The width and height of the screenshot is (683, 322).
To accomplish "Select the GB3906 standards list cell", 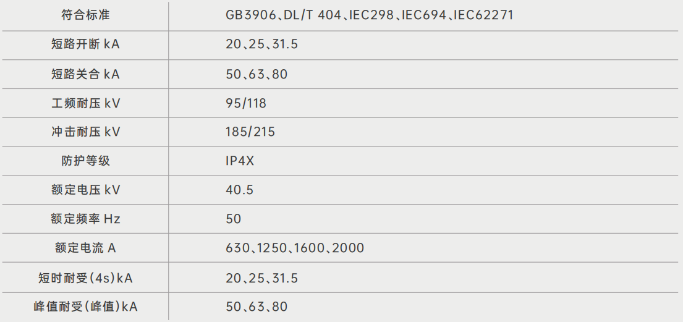I will [369, 15].
